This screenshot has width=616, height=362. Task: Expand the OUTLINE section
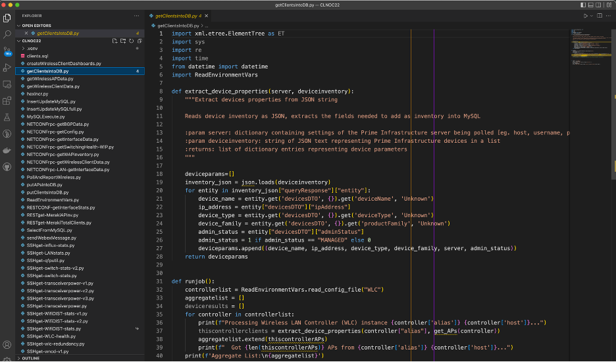click(31, 359)
